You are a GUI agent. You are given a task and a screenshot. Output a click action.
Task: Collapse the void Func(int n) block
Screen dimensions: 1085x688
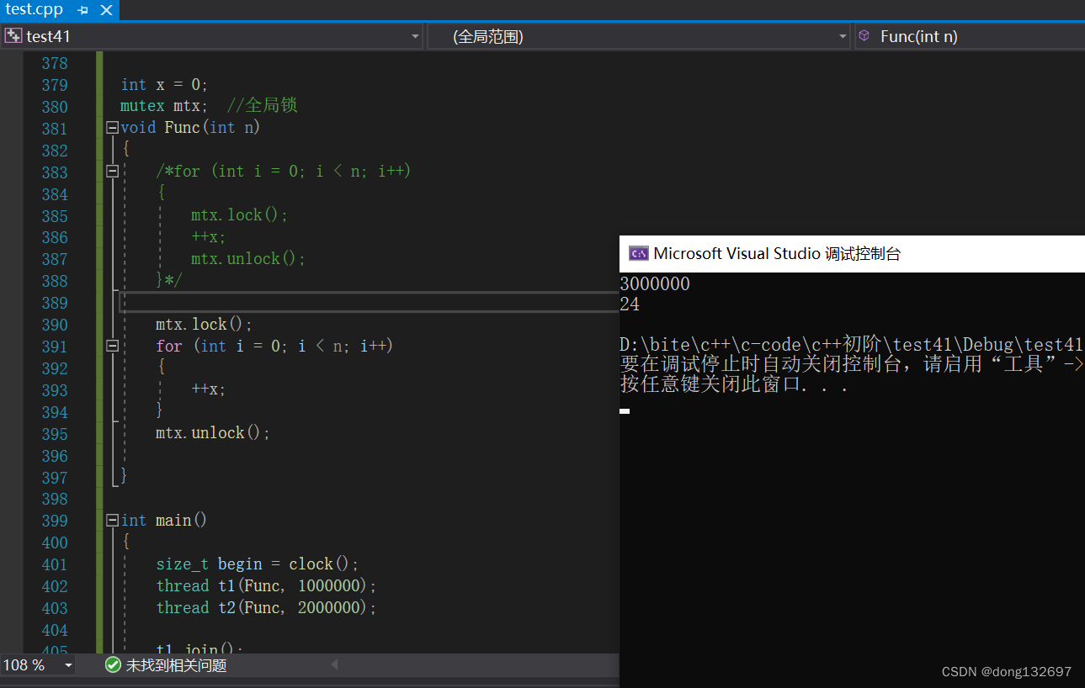(112, 128)
